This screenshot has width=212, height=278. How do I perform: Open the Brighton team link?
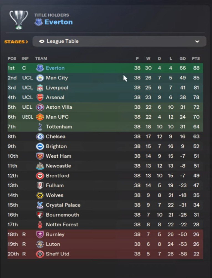(56, 146)
